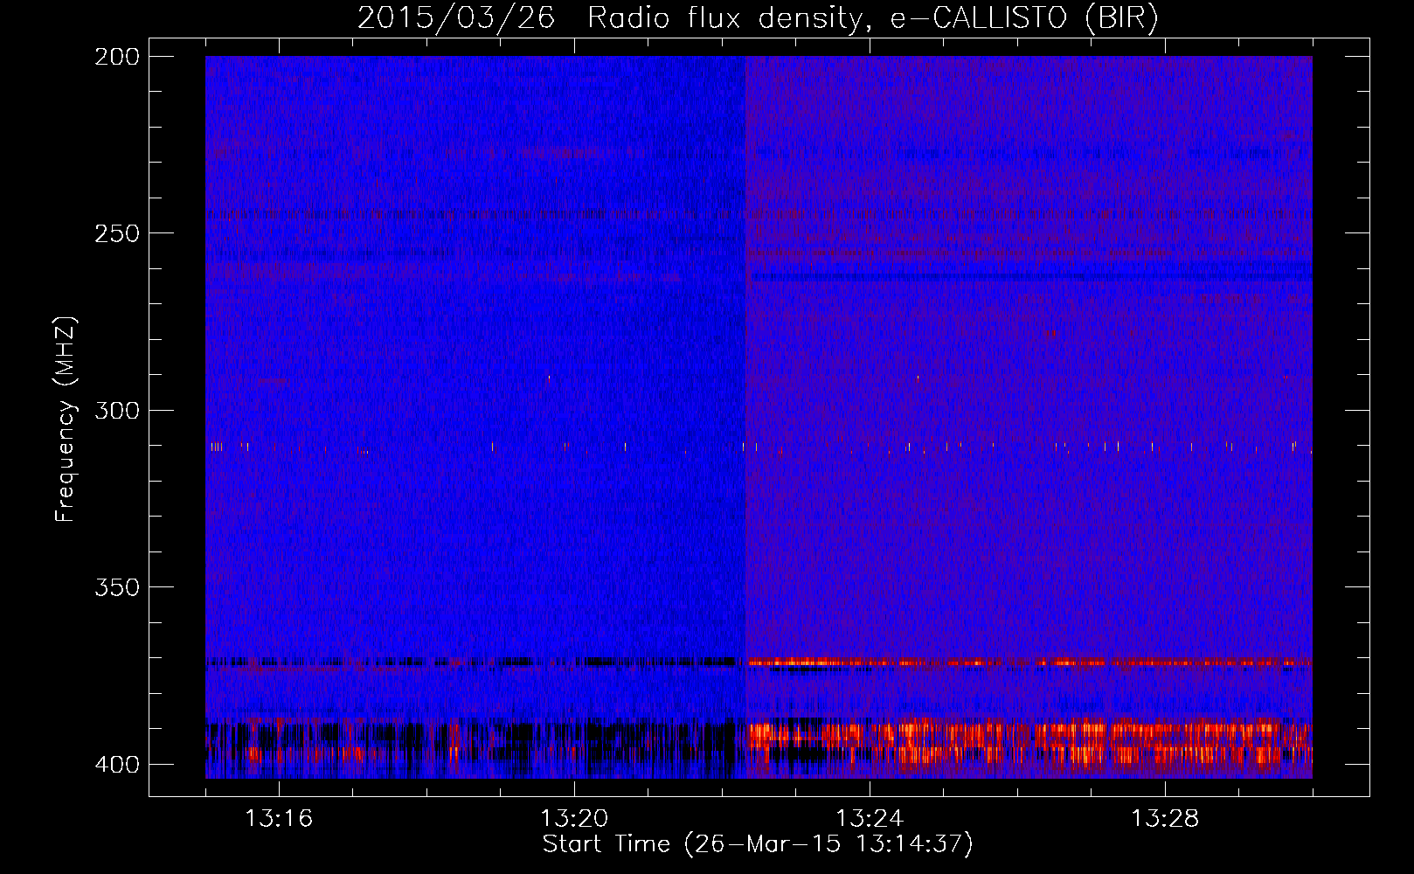This screenshot has height=874, width=1414.
Task: Click the 13:24 time tick label
Action: pyautogui.click(x=870, y=819)
